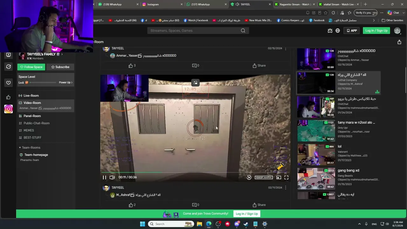Switch to the Instagram browser tab

click(162, 4)
